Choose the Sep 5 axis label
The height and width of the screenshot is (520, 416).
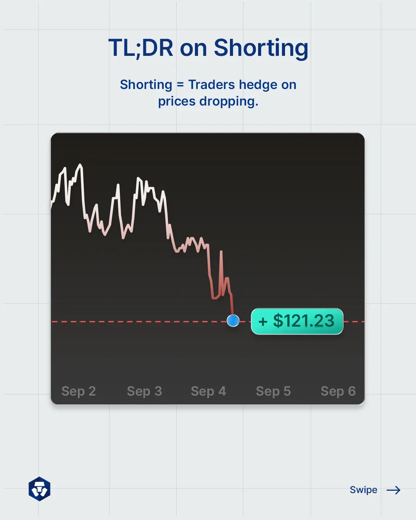click(x=273, y=391)
